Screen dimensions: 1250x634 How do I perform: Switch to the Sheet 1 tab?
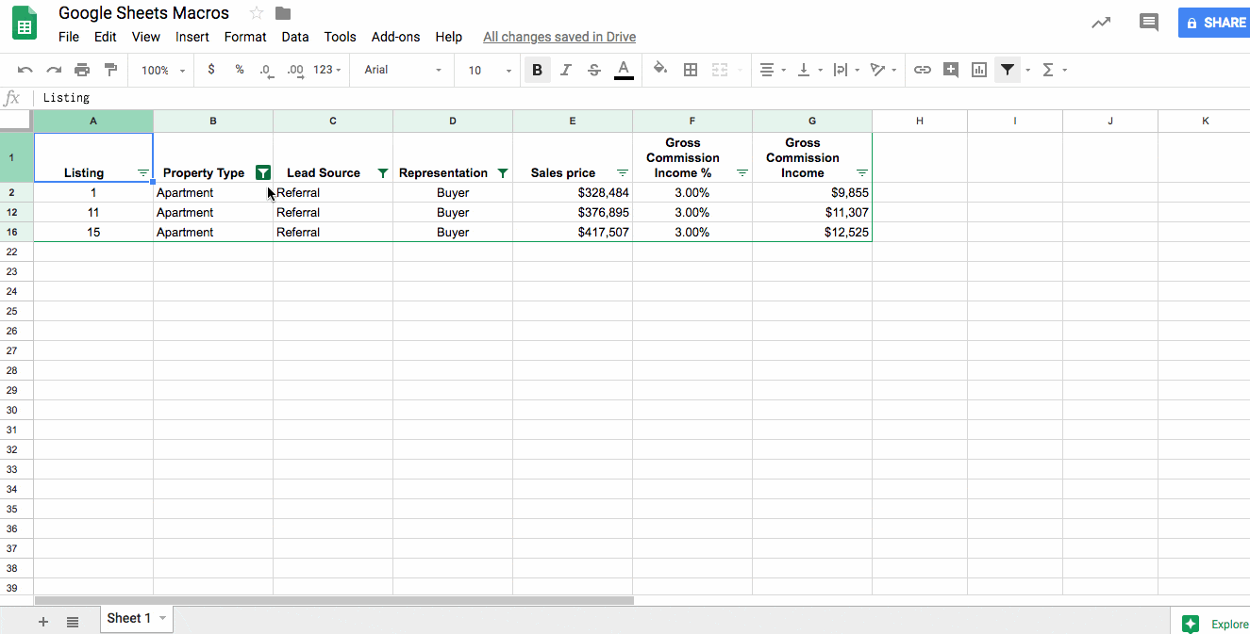tap(129, 618)
